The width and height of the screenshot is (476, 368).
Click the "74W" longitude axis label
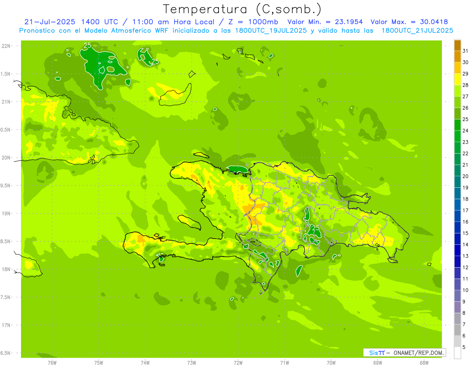point(145,363)
